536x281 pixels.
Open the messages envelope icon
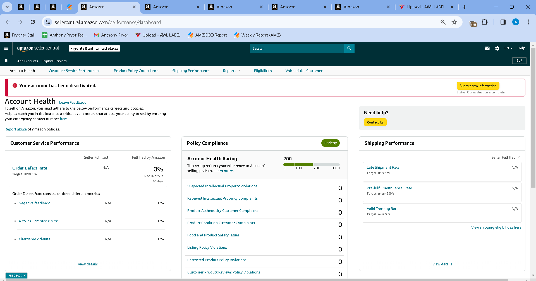click(487, 49)
